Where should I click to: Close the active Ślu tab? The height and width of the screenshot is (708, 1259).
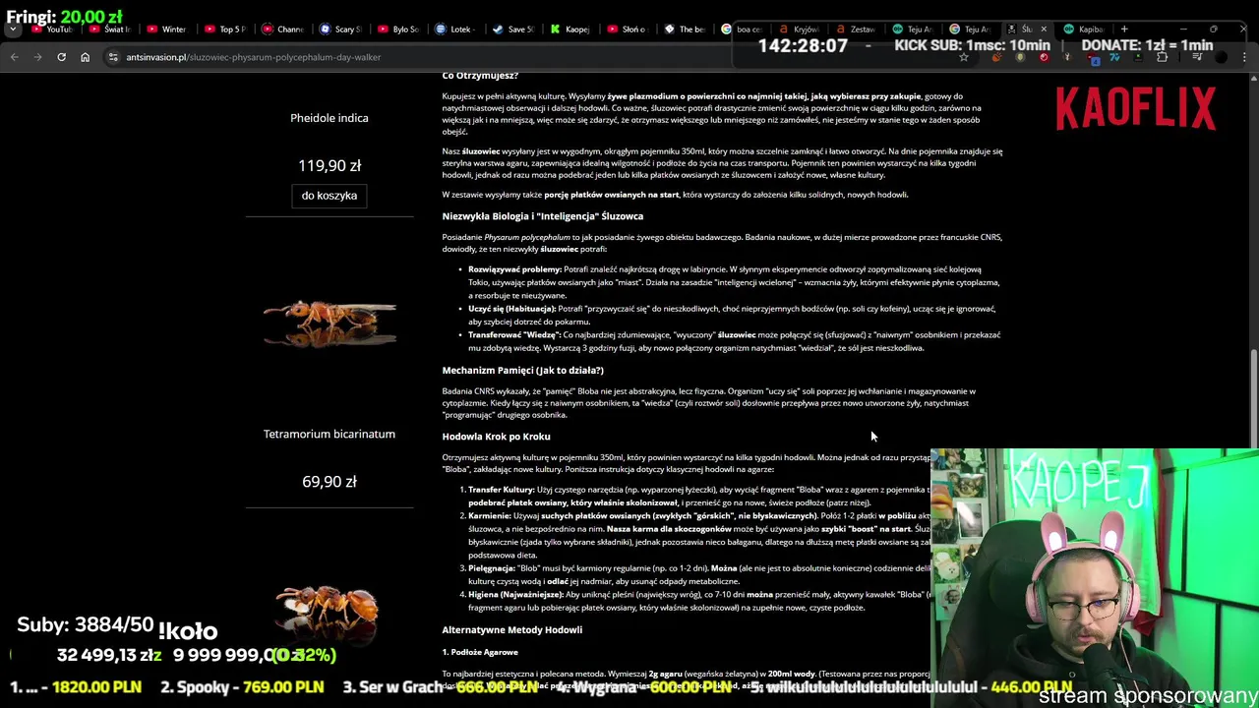tap(1044, 29)
